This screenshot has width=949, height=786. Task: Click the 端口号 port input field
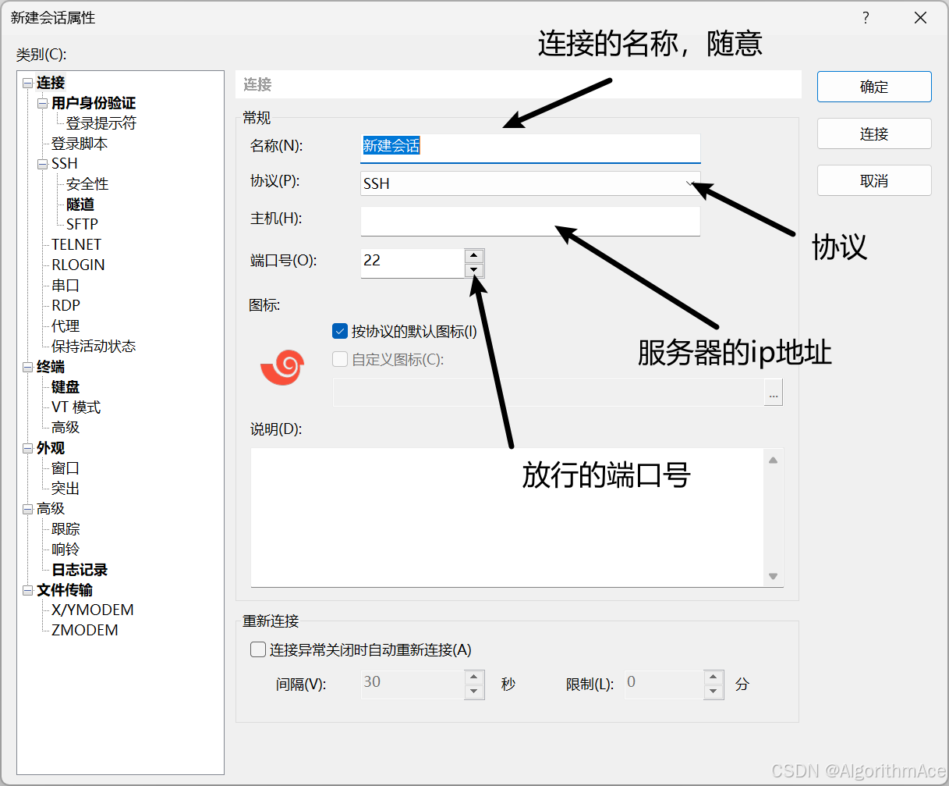click(x=413, y=263)
